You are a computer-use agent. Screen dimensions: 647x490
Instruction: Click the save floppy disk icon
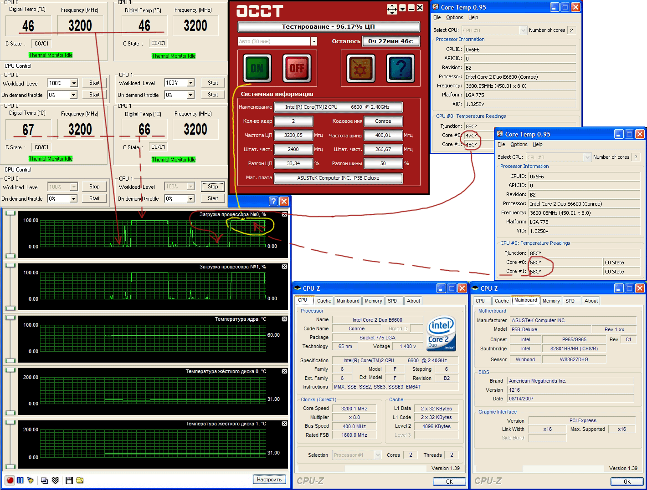pos(69,480)
